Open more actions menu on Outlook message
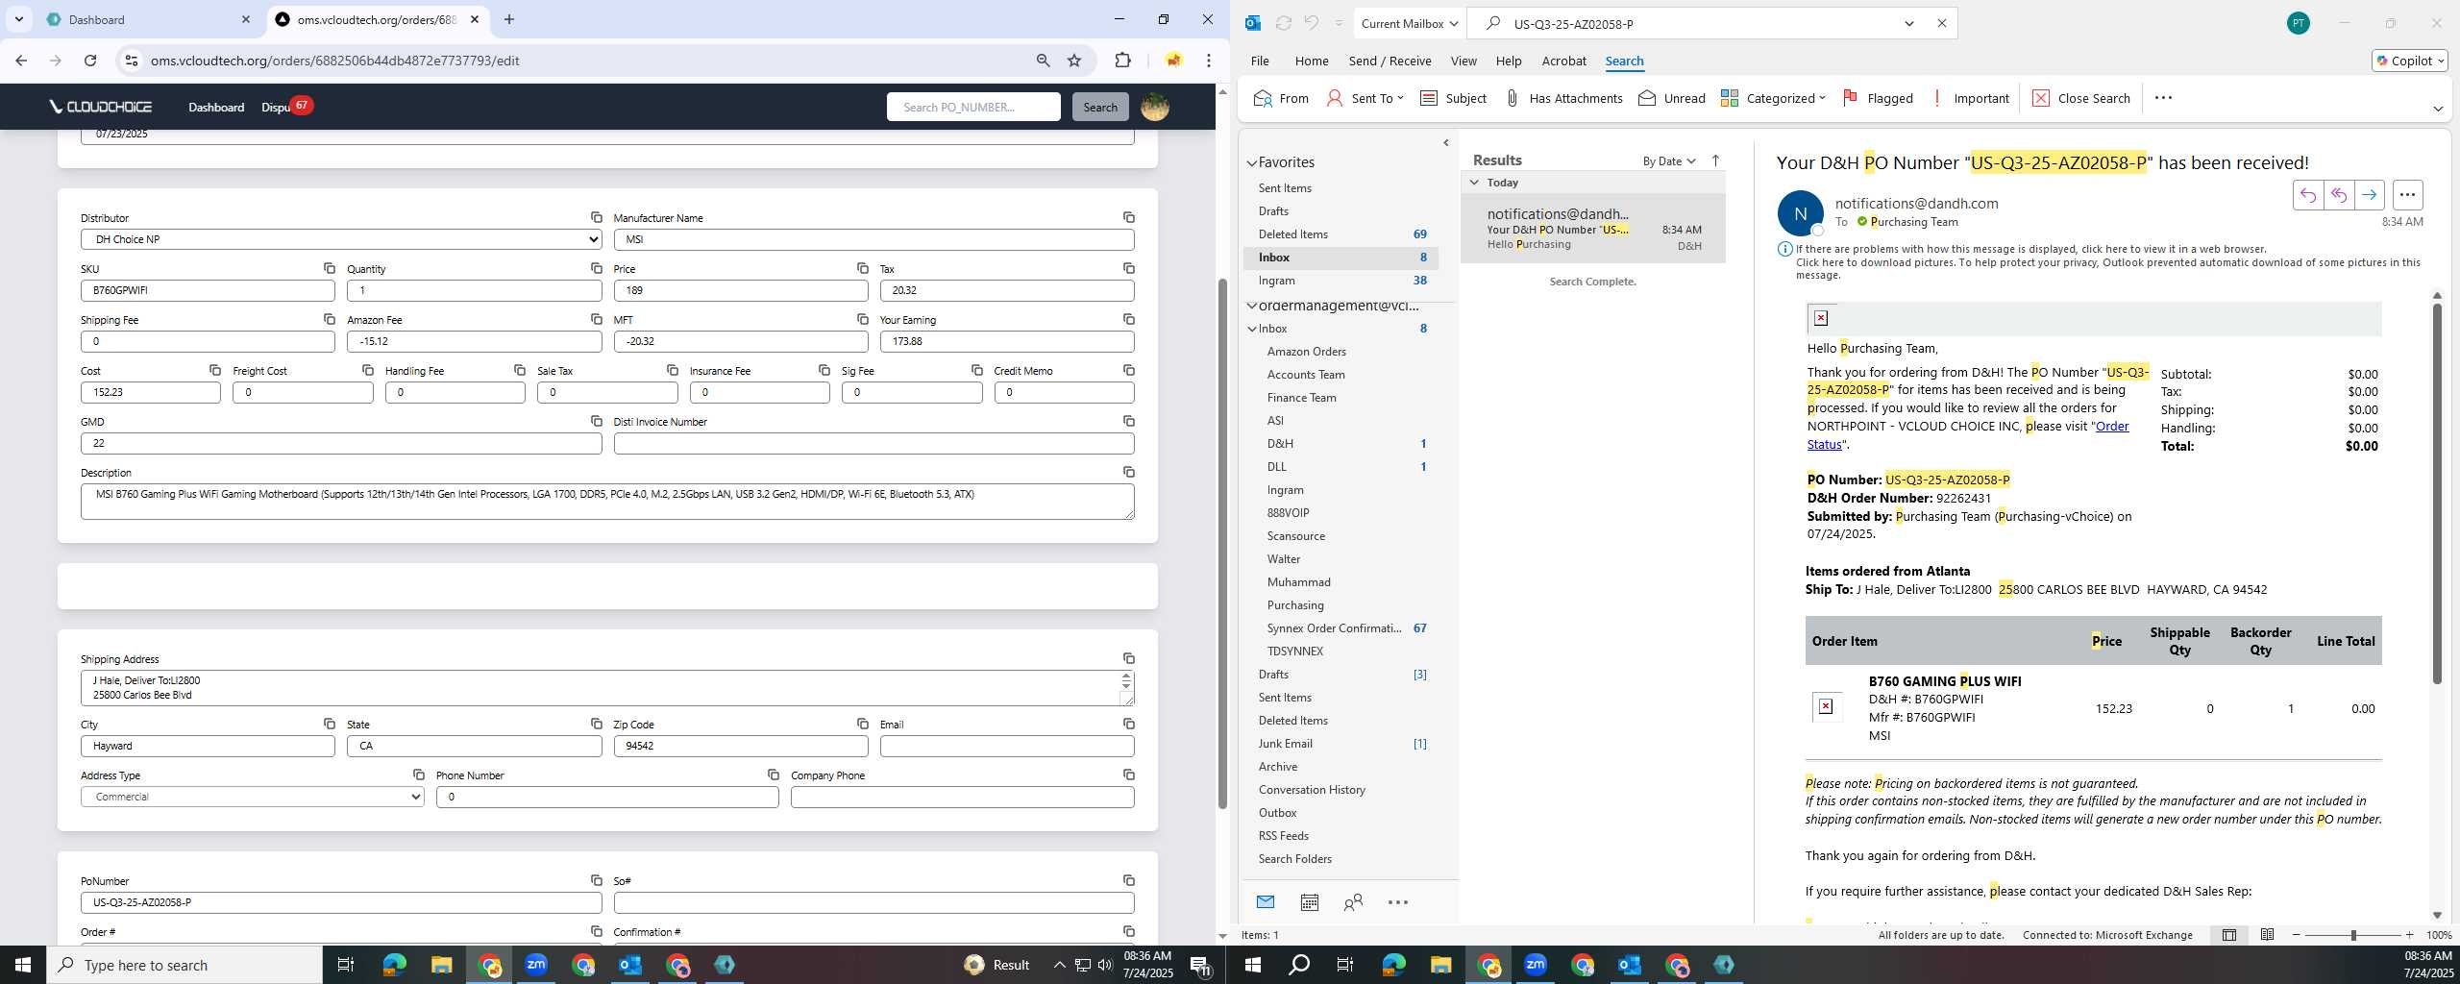Image resolution: width=2460 pixels, height=984 pixels. pyautogui.click(x=2407, y=195)
